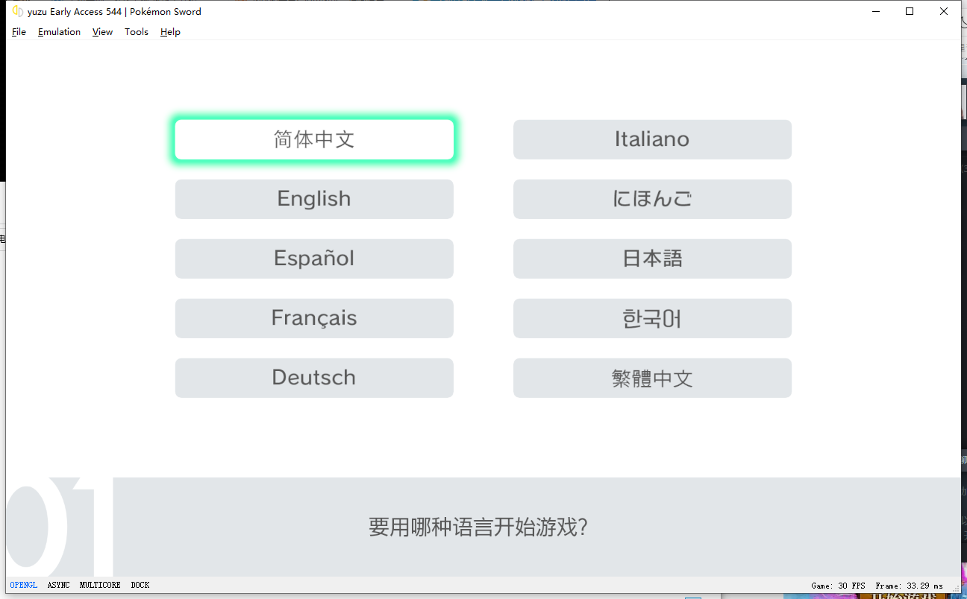Toggle MULTICORE in the status bar

tap(100, 586)
